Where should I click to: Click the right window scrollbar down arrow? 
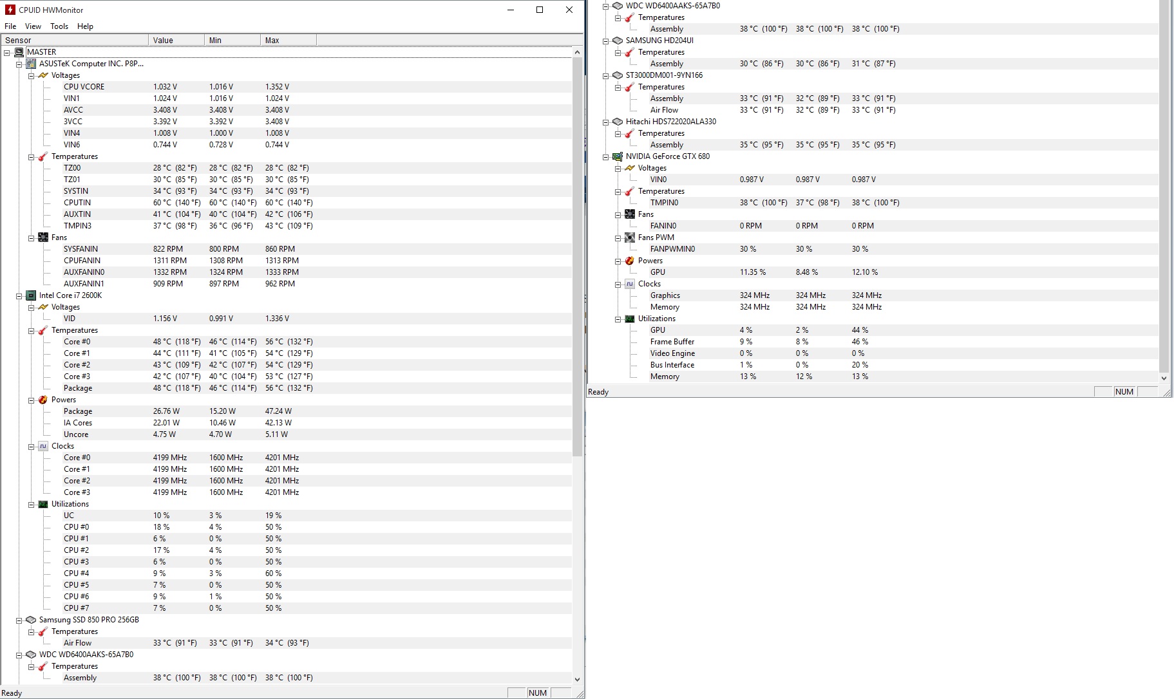[x=1164, y=378]
